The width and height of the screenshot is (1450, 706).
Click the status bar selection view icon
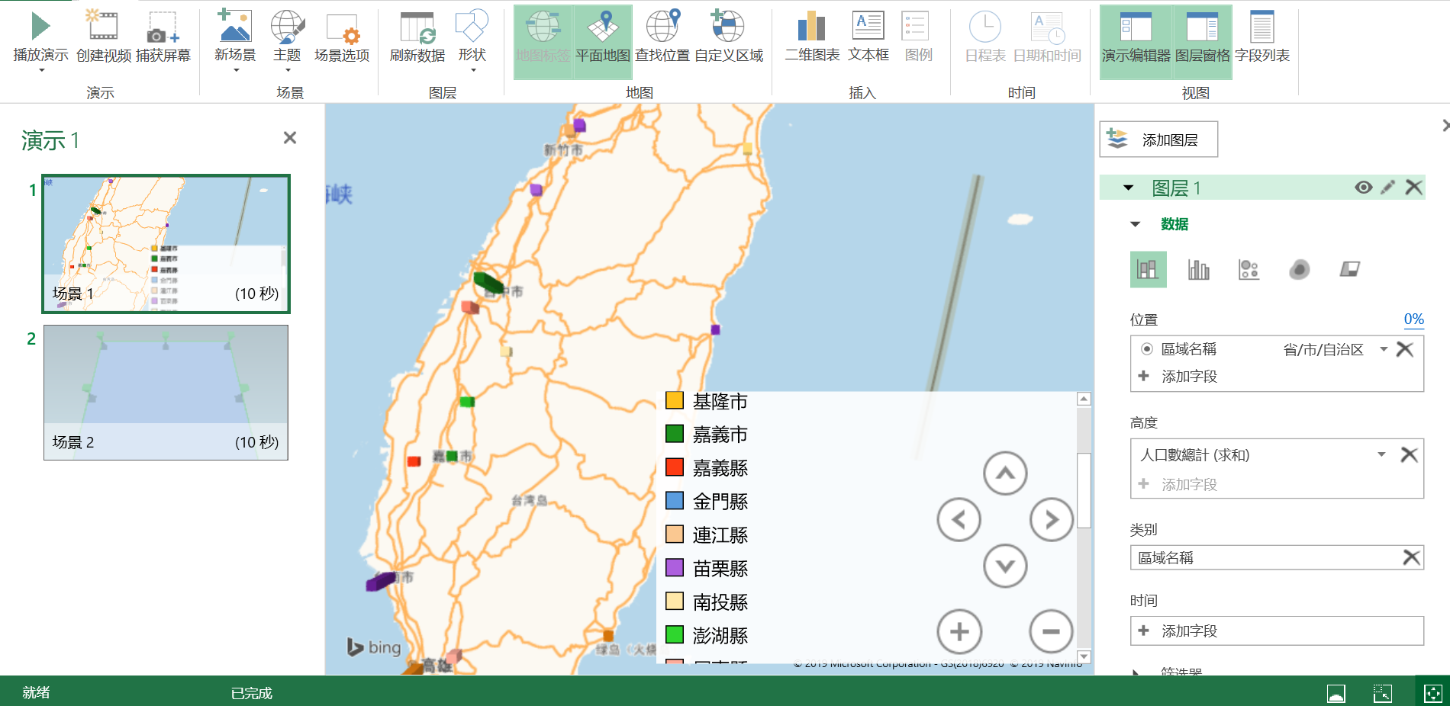click(x=1383, y=693)
